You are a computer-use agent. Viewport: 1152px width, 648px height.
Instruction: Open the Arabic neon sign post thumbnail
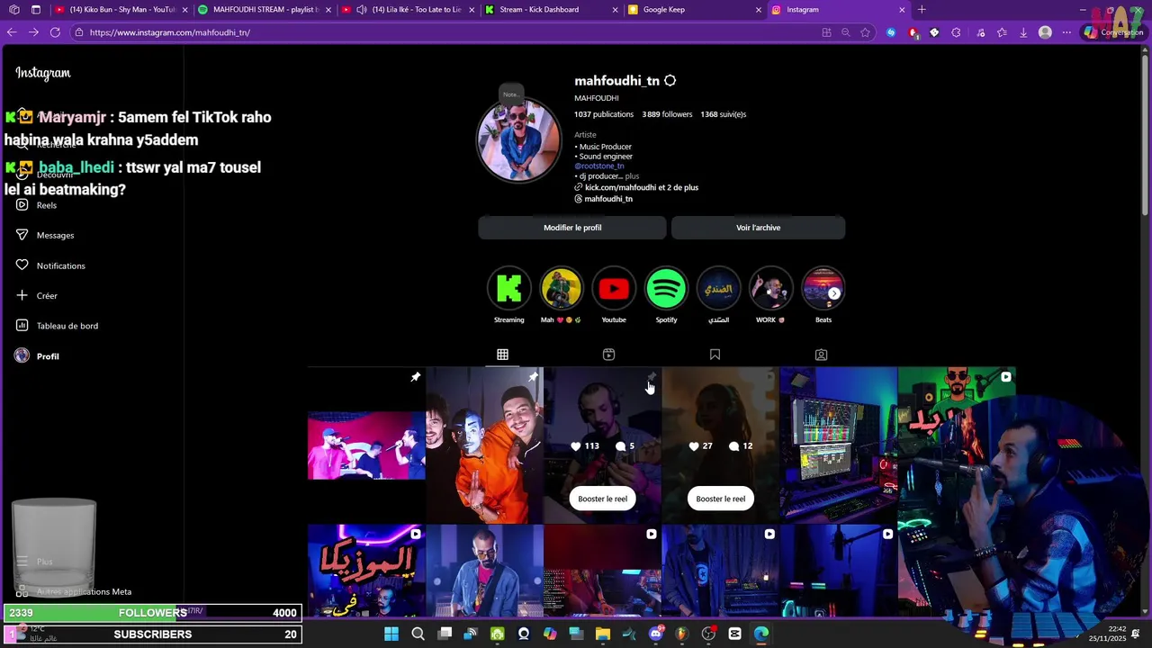pyautogui.click(x=366, y=571)
